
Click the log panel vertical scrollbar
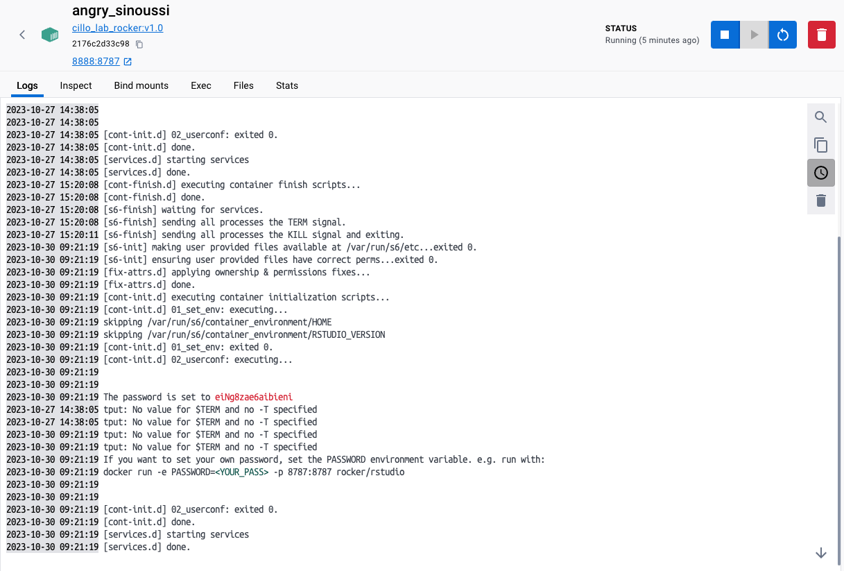coord(841,399)
